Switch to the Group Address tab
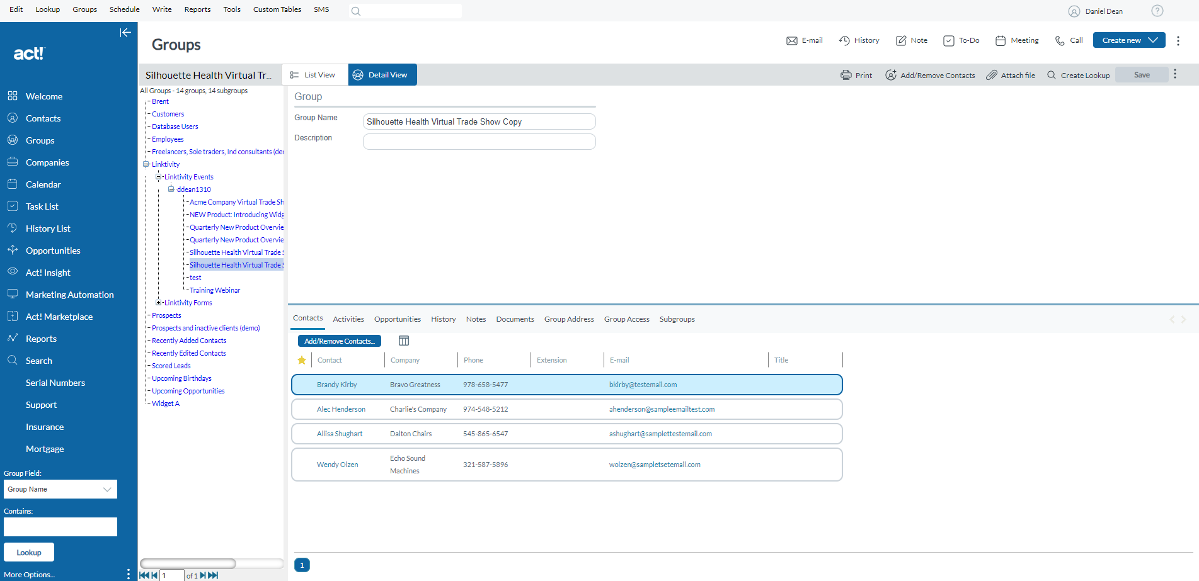 (x=569, y=319)
